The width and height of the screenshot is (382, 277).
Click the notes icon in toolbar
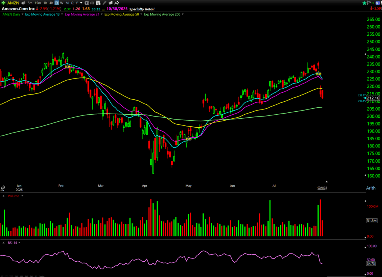tap(110, 3)
